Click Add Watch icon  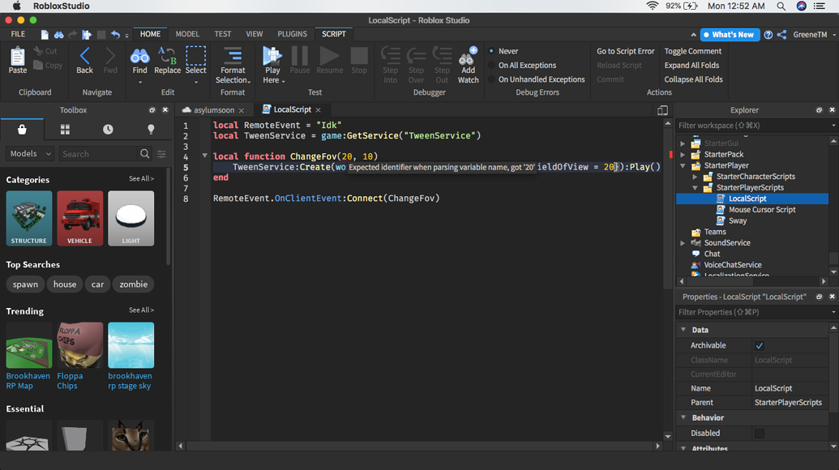point(469,56)
